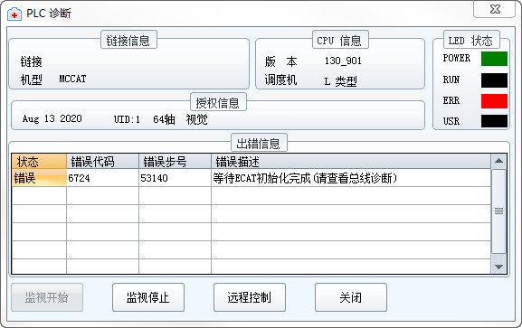Screen dimensions: 522x328
Task: Sort by 错误代码 column header
Action: [x=102, y=162]
